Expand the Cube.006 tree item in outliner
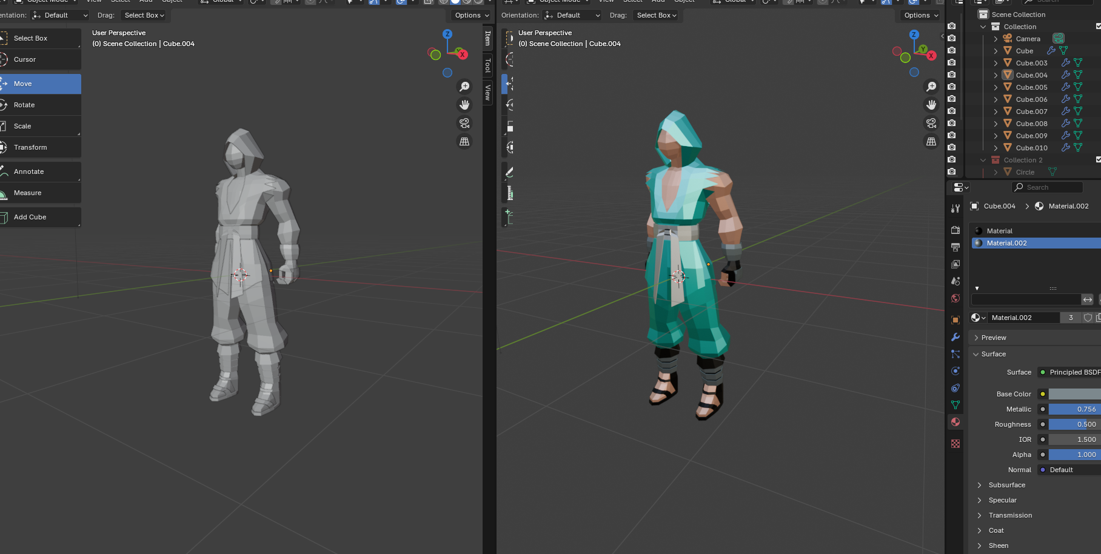The height and width of the screenshot is (554, 1101). tap(996, 99)
